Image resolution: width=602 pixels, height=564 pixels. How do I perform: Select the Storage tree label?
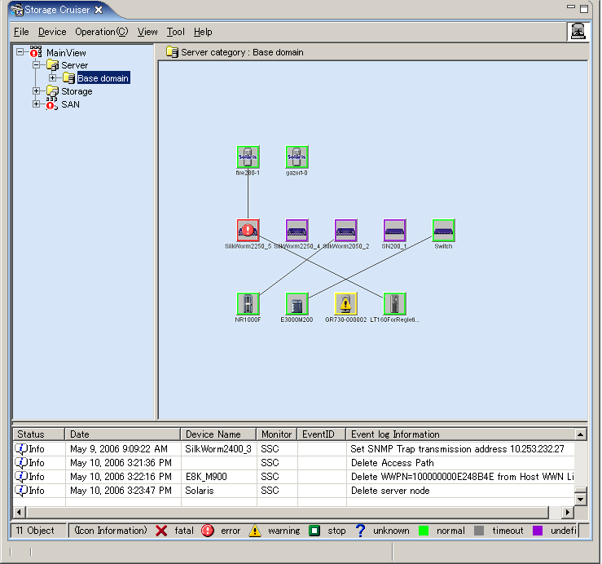point(77,91)
